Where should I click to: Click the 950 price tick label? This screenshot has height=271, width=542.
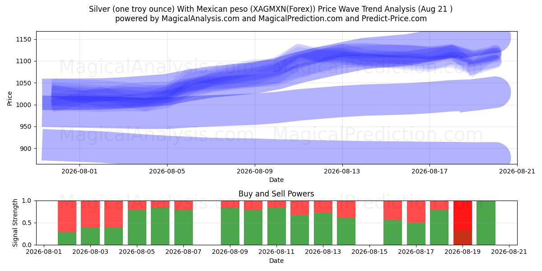25,126
